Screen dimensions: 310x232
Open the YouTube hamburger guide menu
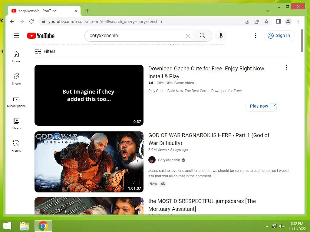coord(16,36)
